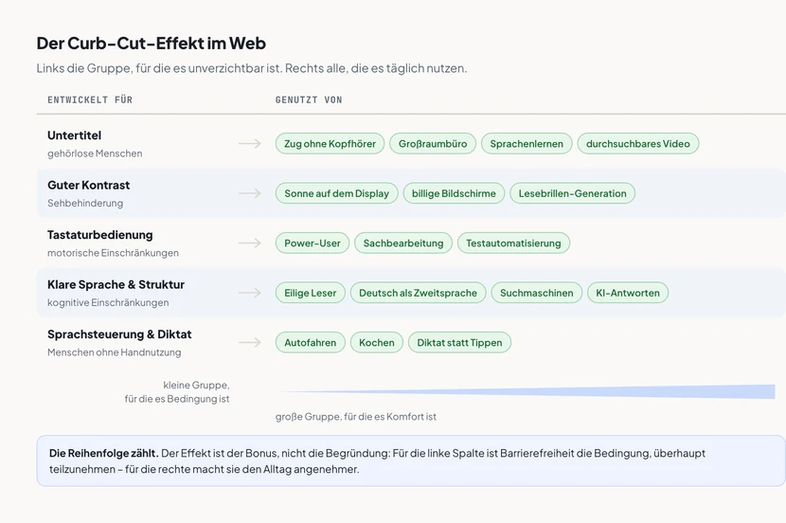
Task: Select the 'Zug ohne Kopfhörer' tag
Action: pos(330,143)
